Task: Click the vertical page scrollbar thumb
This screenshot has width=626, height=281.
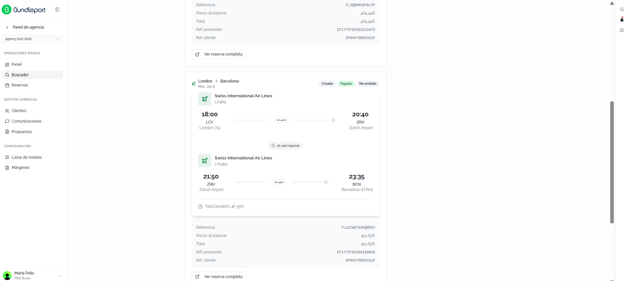Action: [x=612, y=162]
